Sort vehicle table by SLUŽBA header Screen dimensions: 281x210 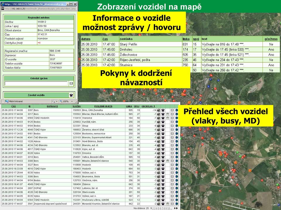coord(76,106)
